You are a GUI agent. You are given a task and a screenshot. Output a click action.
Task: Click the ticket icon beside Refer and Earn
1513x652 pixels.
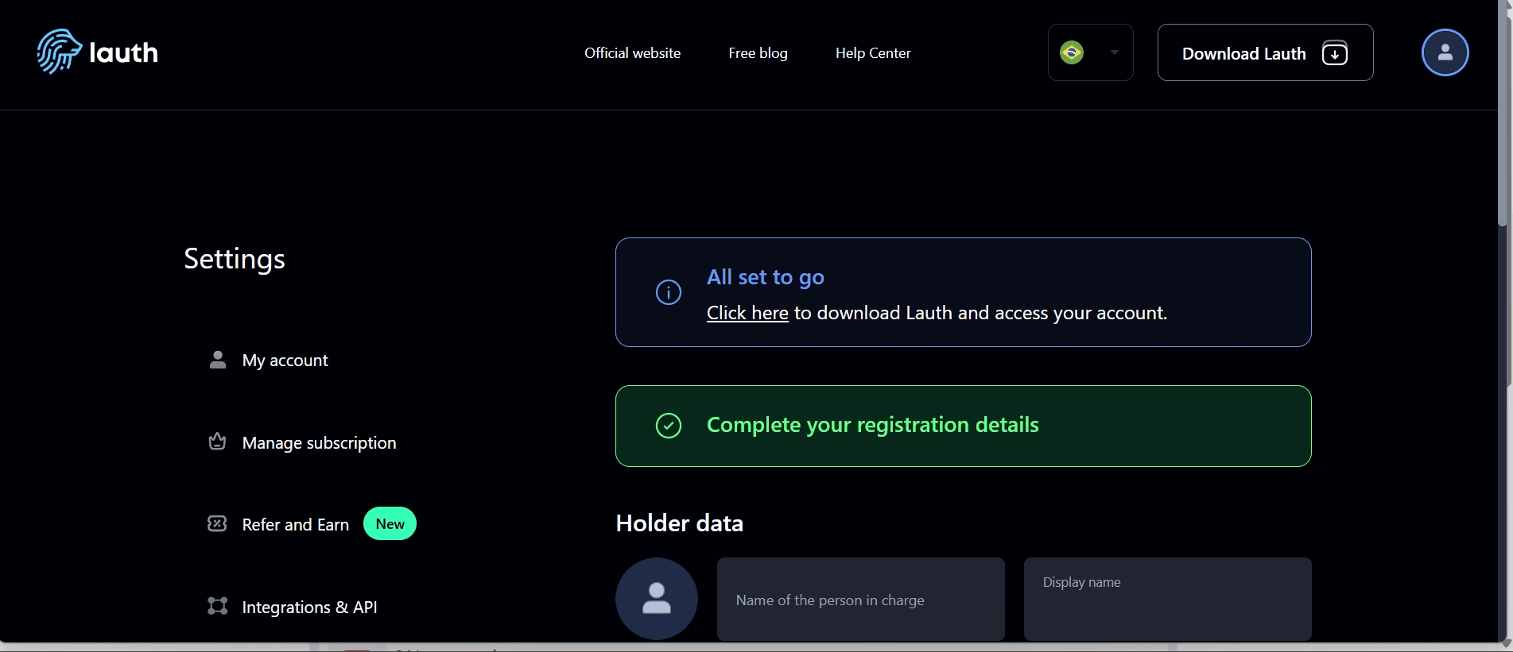(x=217, y=523)
